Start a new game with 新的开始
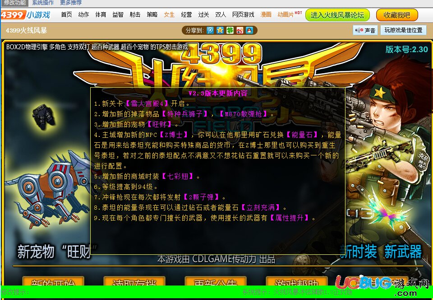The image size is (433, 300). point(53,281)
